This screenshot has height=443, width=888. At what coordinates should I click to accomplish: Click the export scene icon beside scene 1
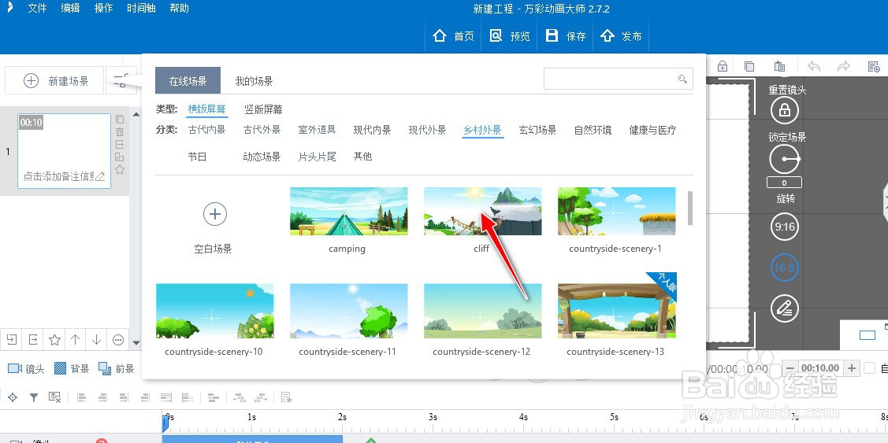click(x=120, y=144)
